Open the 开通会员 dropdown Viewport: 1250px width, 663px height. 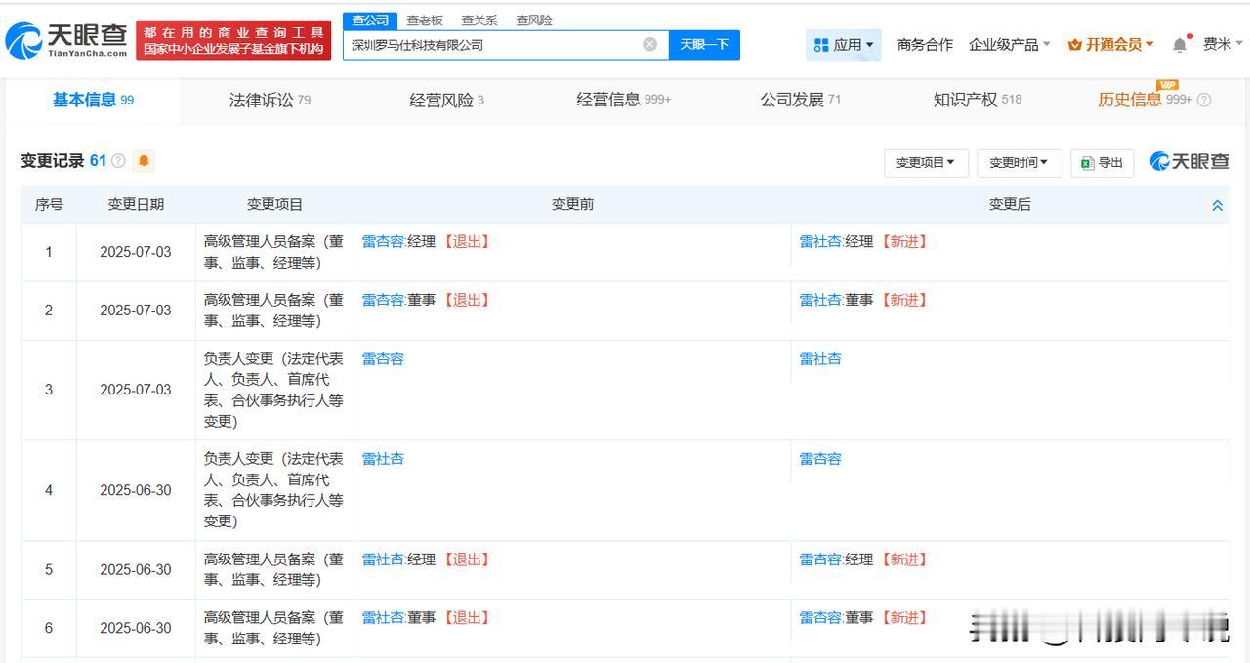click(1111, 44)
